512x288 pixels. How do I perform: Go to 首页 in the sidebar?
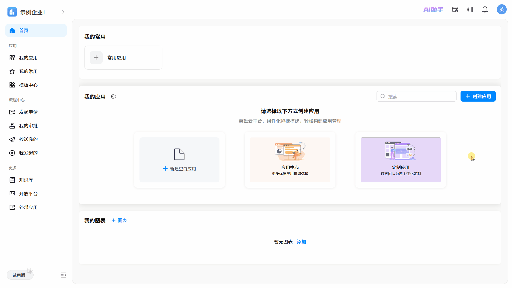[x=36, y=30]
